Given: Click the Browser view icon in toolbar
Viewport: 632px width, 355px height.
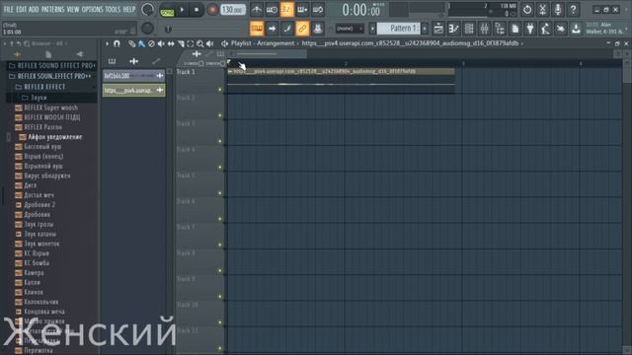Looking at the screenshot, I should pos(500,29).
